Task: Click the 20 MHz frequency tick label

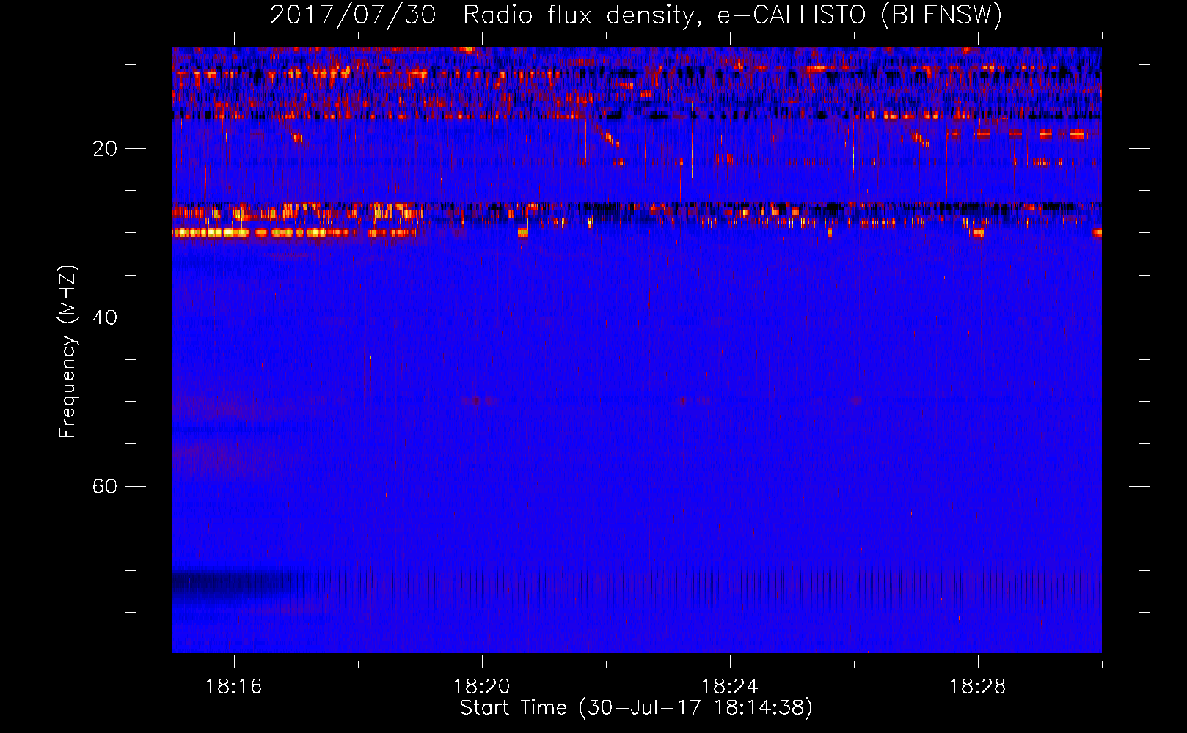Action: (104, 149)
